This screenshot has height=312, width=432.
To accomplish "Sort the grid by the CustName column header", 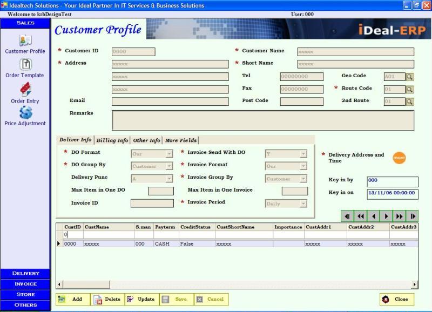I will tap(109, 227).
